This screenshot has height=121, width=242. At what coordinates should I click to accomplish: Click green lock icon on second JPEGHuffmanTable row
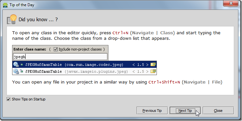(x=22, y=71)
